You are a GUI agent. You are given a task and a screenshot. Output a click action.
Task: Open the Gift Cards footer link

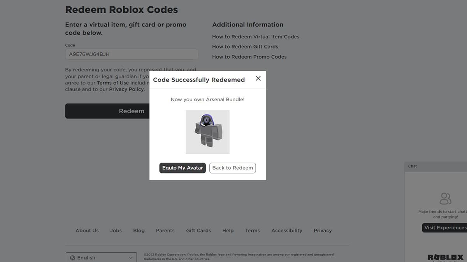198,231
